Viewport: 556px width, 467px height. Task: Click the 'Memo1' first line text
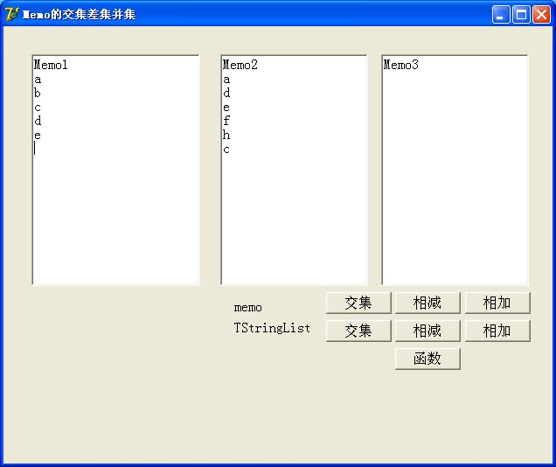[x=51, y=65]
